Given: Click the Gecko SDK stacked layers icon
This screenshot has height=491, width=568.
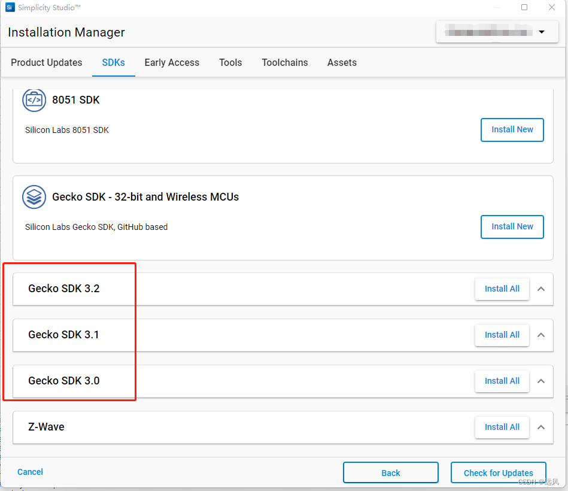Looking at the screenshot, I should point(34,197).
